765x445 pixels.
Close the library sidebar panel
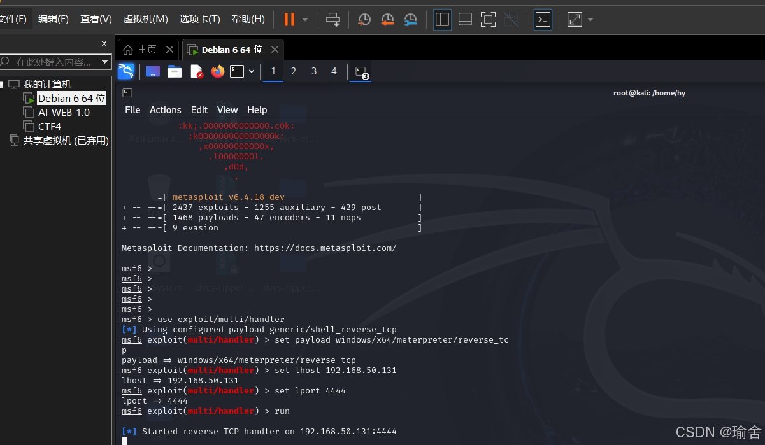pyautogui.click(x=104, y=44)
